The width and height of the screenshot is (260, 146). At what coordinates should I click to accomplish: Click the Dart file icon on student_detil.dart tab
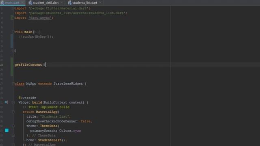pos(30,3)
